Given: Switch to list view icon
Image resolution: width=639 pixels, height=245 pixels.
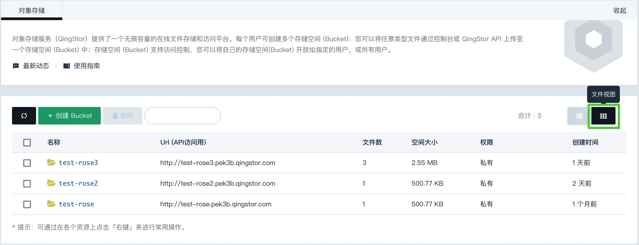Looking at the screenshot, I should (579, 116).
